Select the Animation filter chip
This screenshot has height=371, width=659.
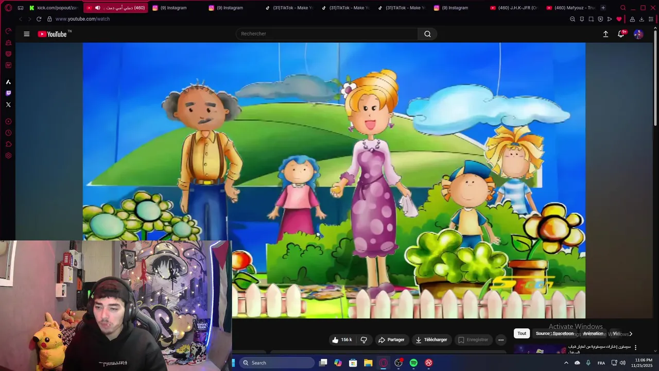593,333
